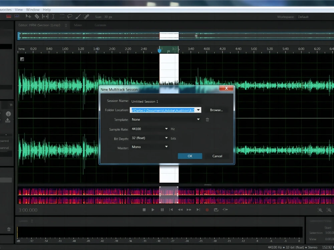Viewport: 334px width, 250px height.
Task: Stop playback in the transport bar
Action: (x=144, y=210)
